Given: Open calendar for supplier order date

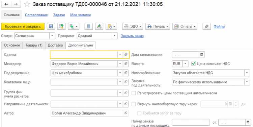Looking at the screenshot, I should 248,122.
